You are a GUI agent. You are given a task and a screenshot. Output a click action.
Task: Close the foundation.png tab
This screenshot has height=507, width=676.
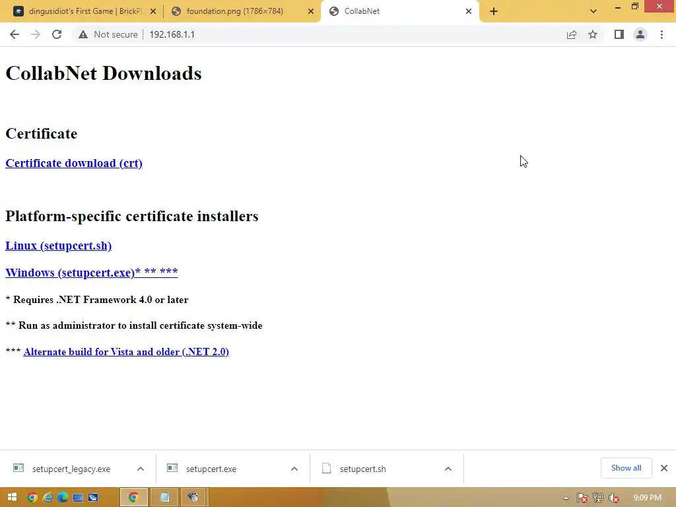[311, 11]
